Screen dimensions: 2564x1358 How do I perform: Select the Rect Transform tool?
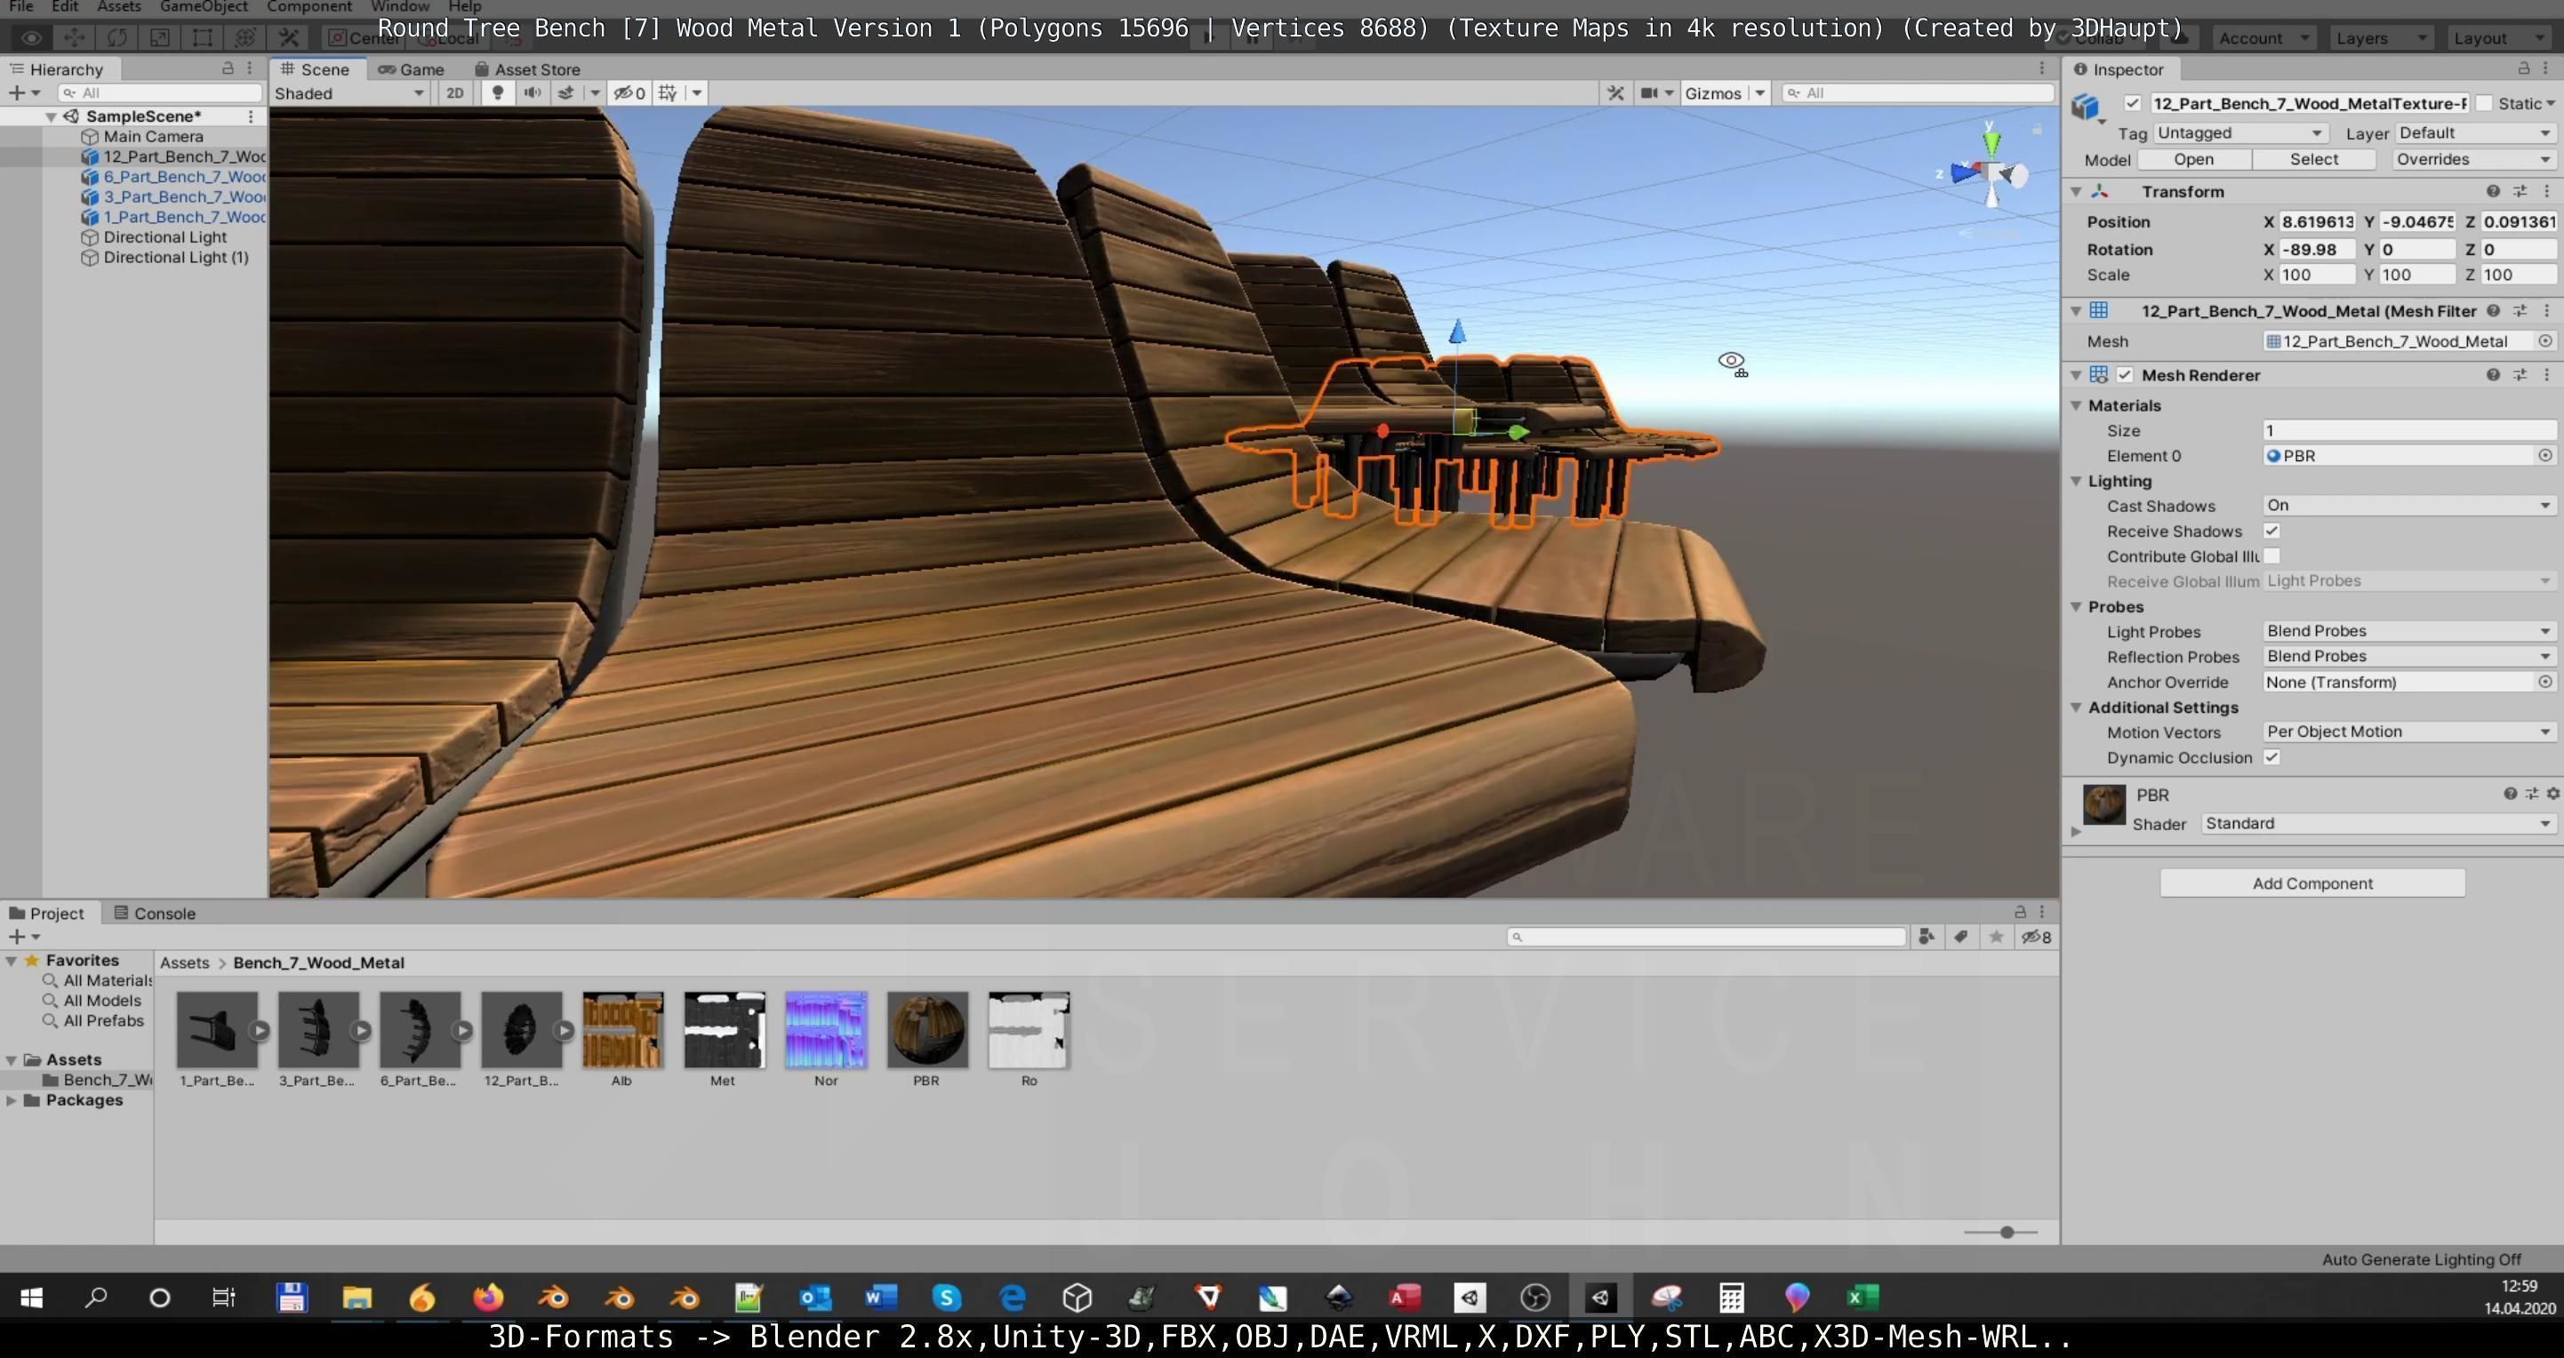pos(202,38)
